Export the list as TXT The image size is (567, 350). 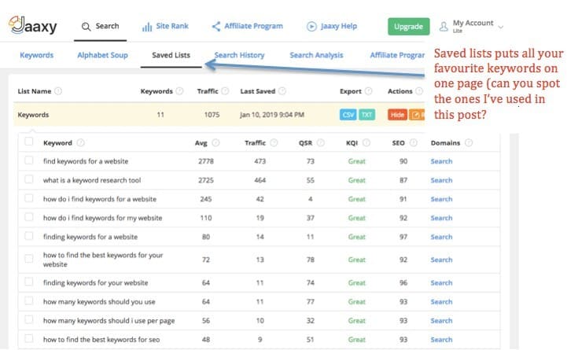point(366,115)
